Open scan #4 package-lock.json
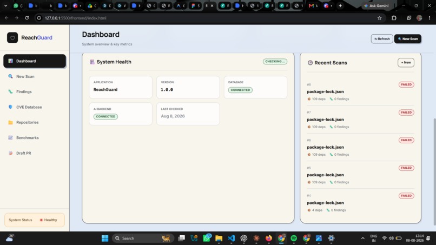Screen dimensions: 436x245 pyautogui.click(x=325, y=203)
